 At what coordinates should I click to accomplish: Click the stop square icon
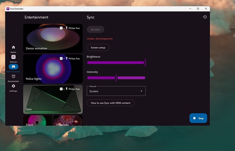194,118
